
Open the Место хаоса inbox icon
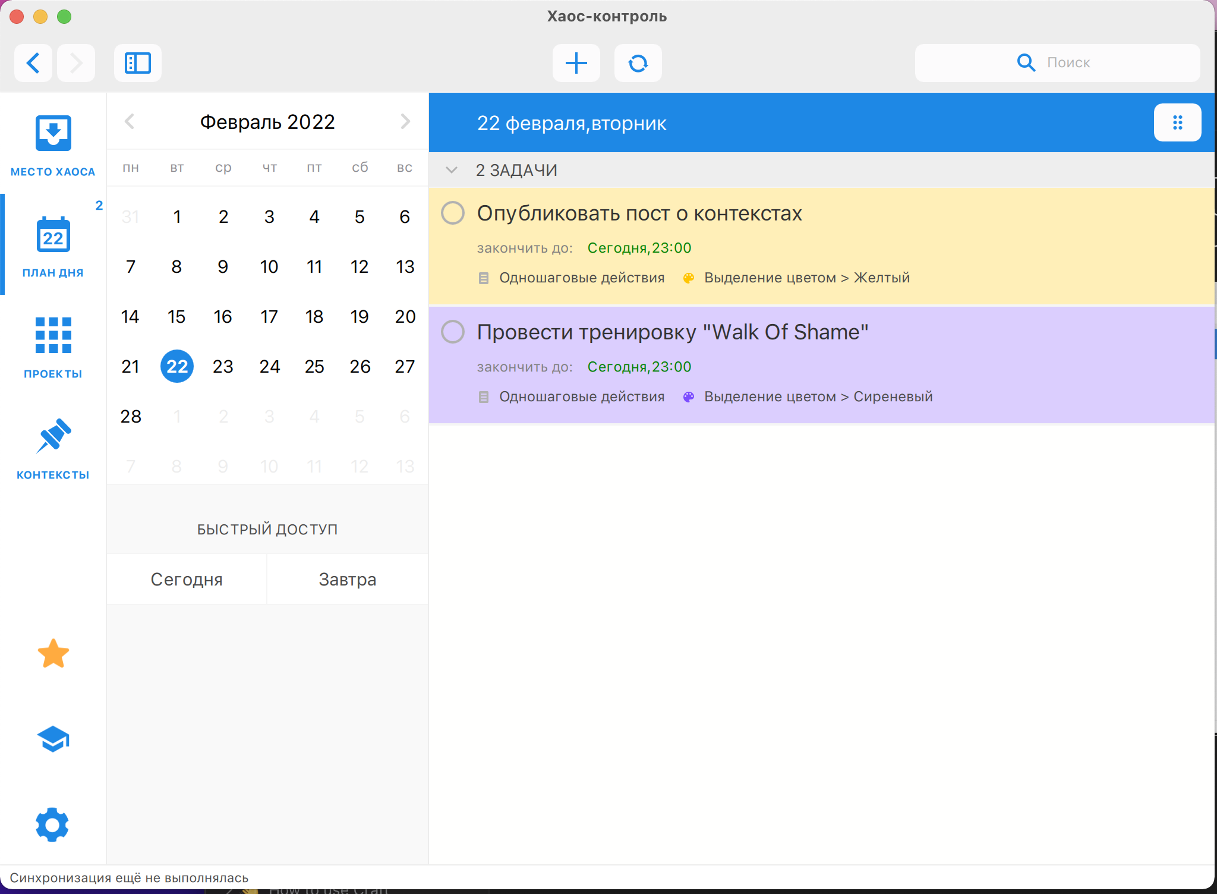[x=53, y=134]
